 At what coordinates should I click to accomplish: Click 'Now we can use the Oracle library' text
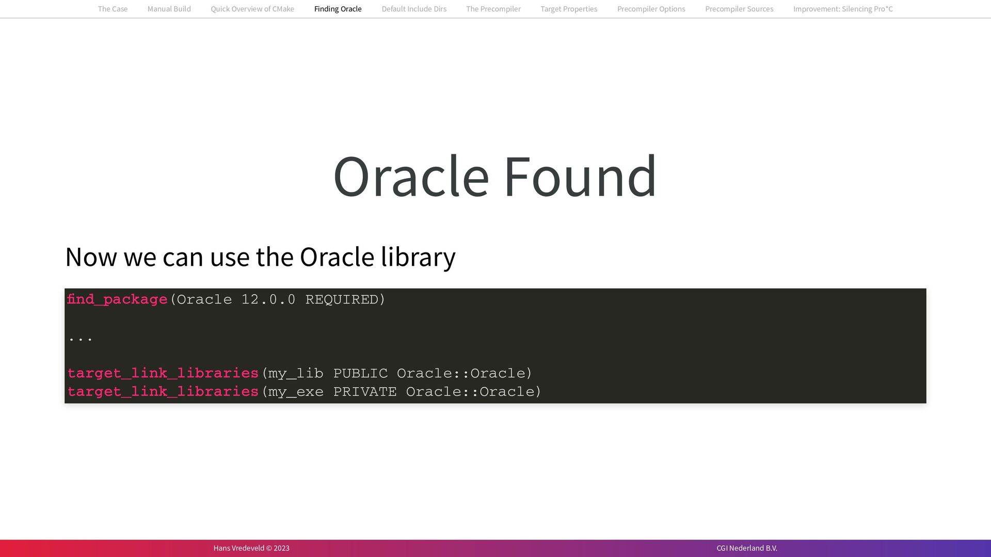click(260, 257)
